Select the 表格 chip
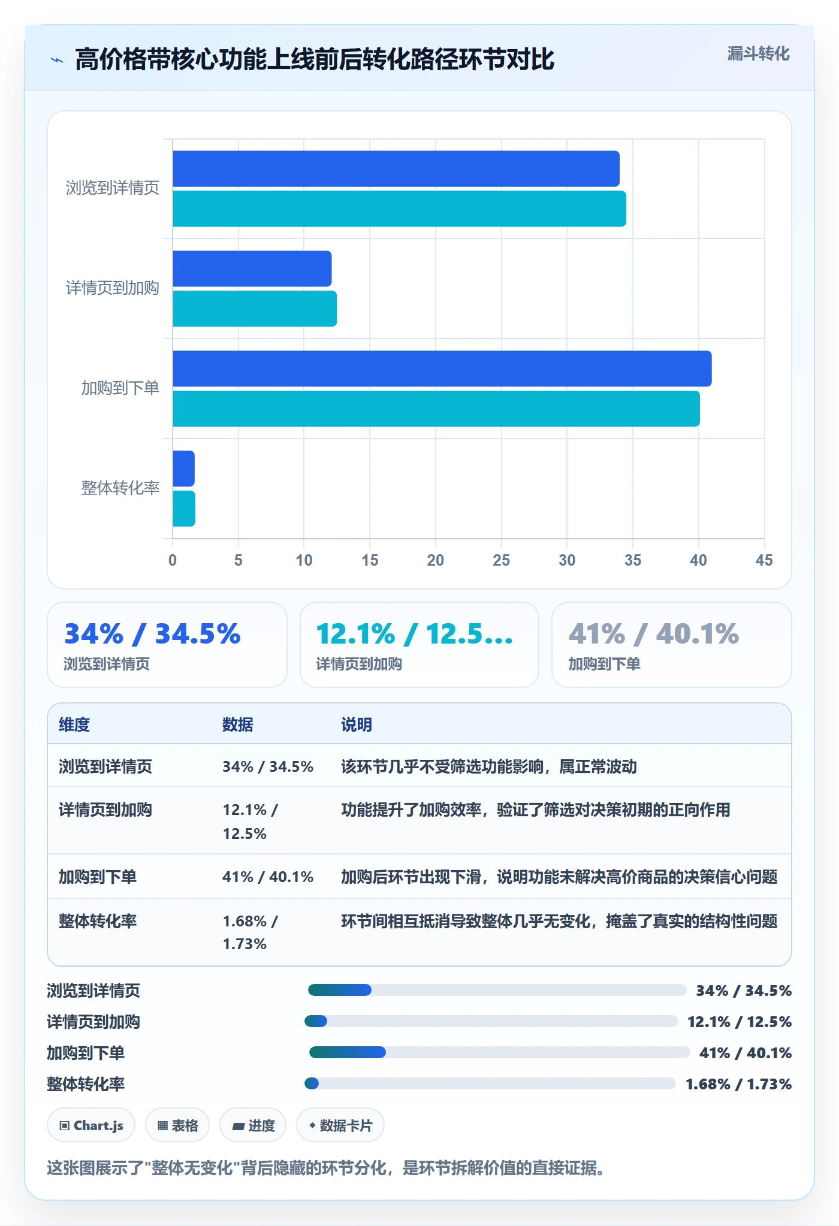The image size is (839, 1226). [177, 1125]
